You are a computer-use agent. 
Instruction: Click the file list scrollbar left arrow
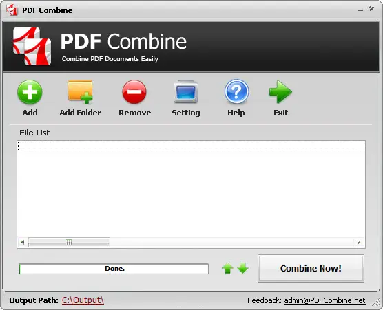tap(23, 242)
